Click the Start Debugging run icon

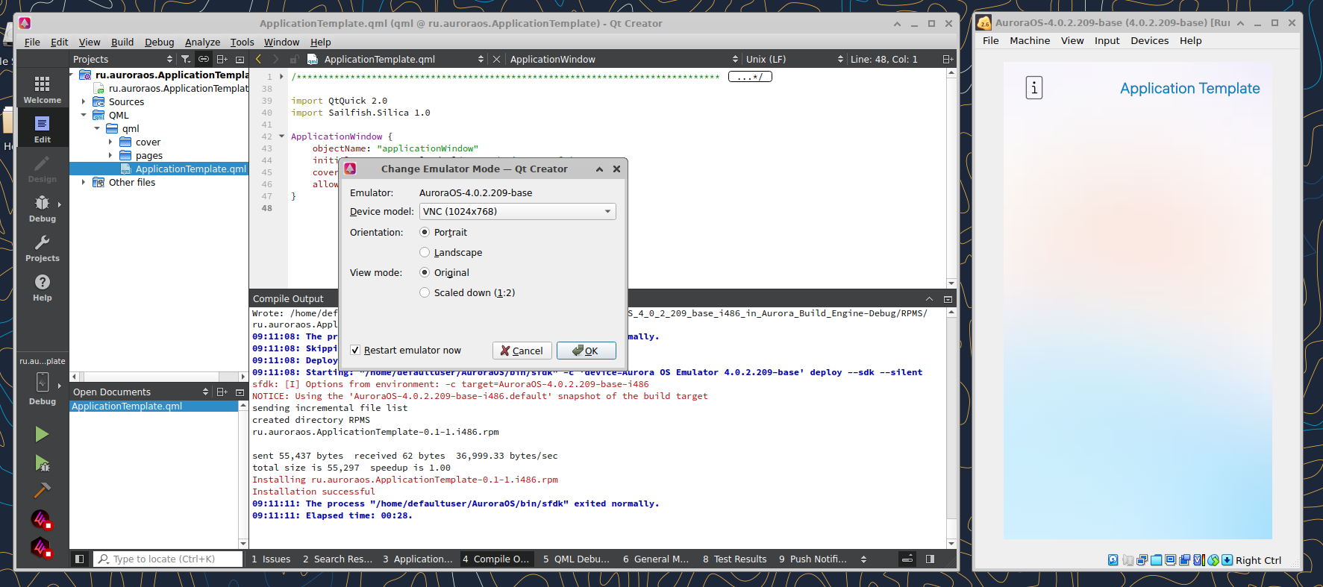coord(42,463)
